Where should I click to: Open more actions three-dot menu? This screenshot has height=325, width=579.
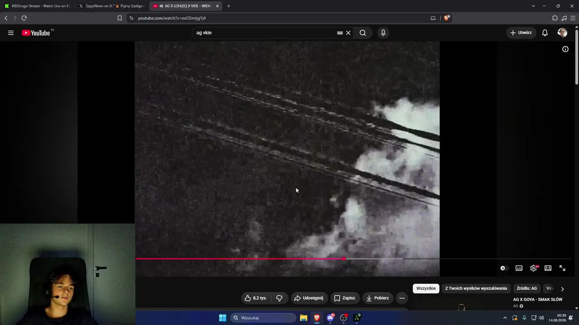[402, 298]
